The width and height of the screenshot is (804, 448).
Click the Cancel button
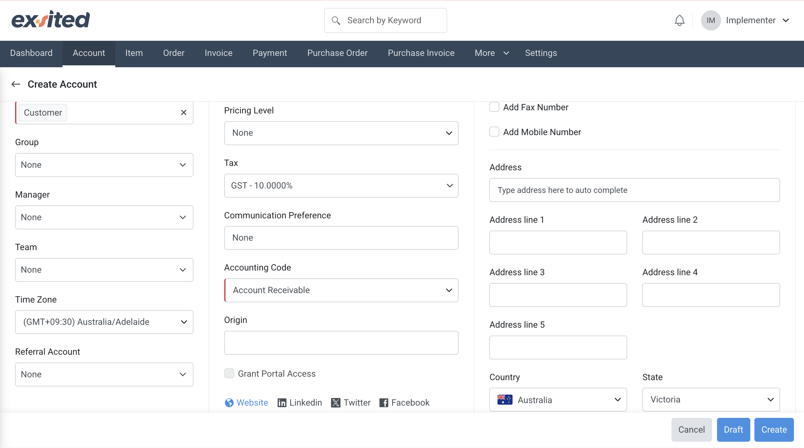[x=692, y=429]
